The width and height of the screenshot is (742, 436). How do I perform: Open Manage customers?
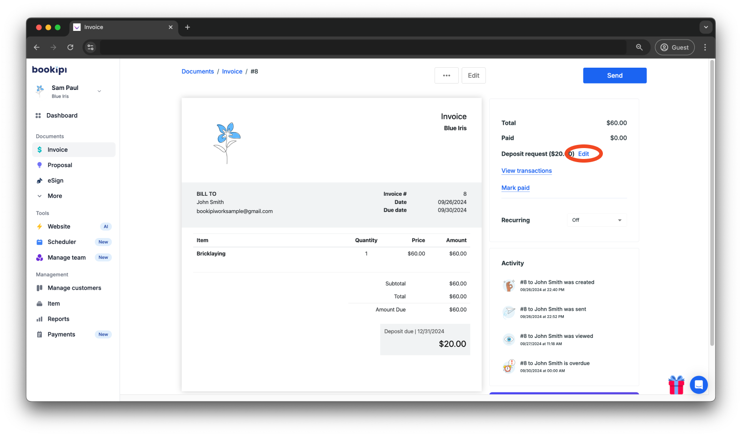pyautogui.click(x=74, y=287)
